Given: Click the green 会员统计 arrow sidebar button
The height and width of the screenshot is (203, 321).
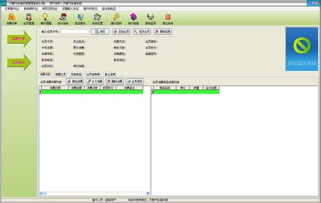Looking at the screenshot, I should point(19,63).
